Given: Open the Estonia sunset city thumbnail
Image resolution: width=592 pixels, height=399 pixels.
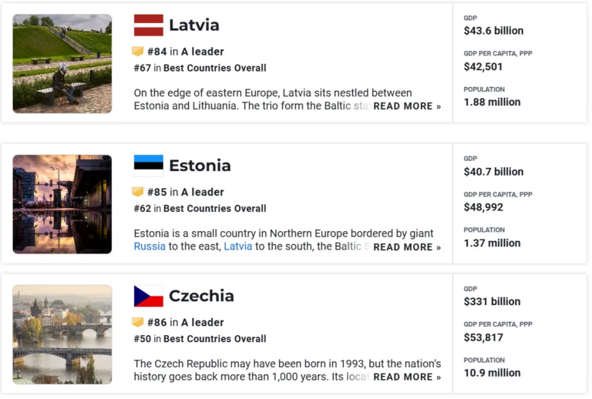Looking at the screenshot, I should [62, 204].
